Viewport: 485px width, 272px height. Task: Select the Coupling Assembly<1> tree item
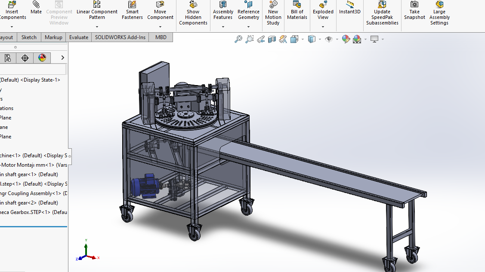click(34, 193)
